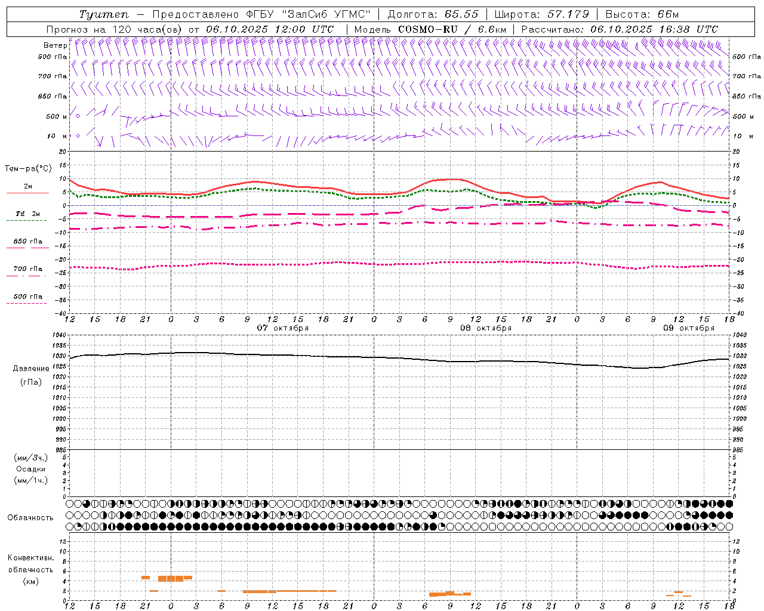Click the "(км)" convective height unit
The height and width of the screenshot is (611, 764).
click(31, 581)
